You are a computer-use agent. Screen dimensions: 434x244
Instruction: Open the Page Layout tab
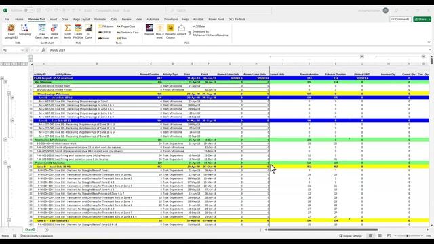(x=81, y=20)
